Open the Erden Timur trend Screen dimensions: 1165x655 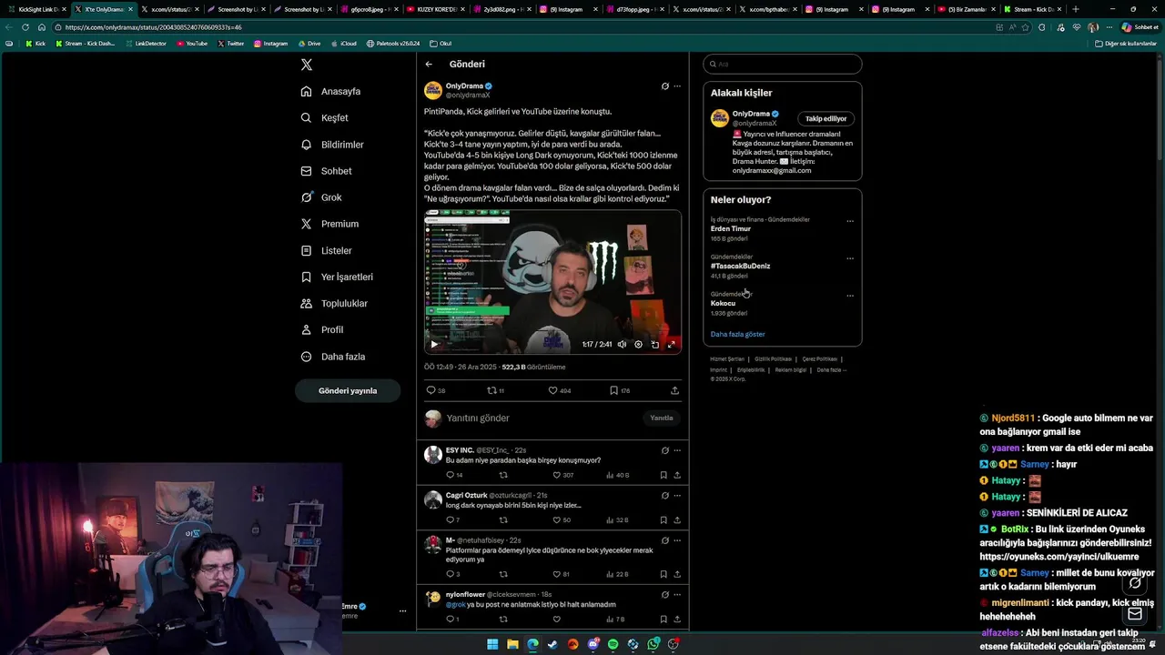pyautogui.click(x=731, y=229)
